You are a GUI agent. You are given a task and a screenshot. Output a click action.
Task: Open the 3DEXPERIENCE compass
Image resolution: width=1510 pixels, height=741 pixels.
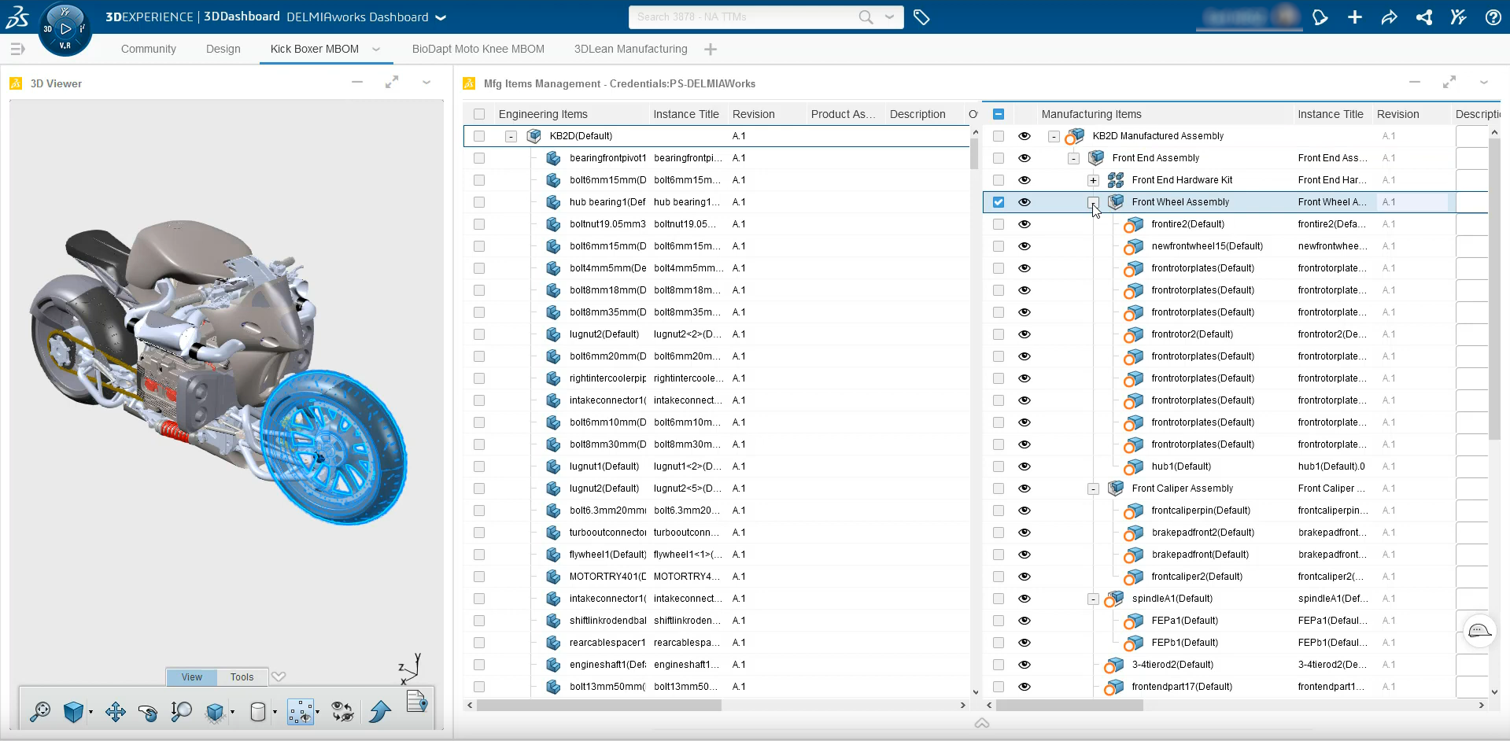coord(65,29)
